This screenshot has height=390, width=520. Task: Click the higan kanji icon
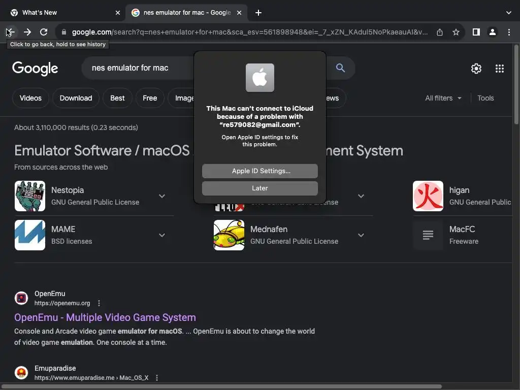[x=428, y=196]
